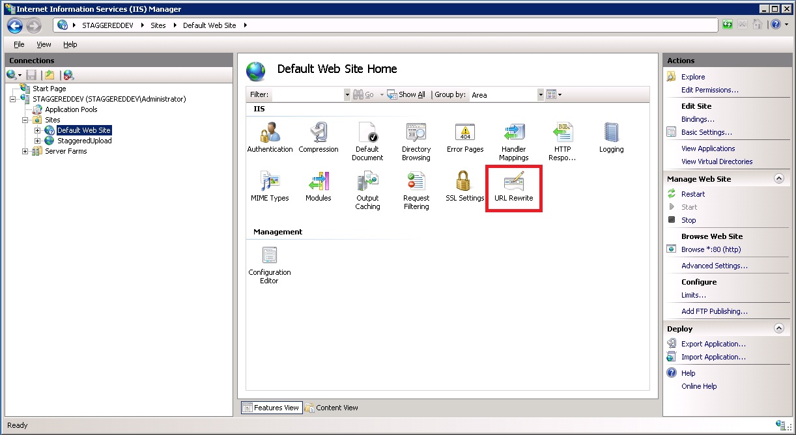The image size is (796, 435).
Task: Collapse the Deploy actions section
Action: [x=778, y=329]
